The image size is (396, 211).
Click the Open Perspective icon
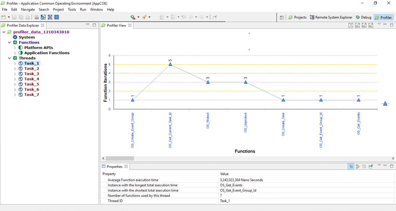tap(282, 17)
